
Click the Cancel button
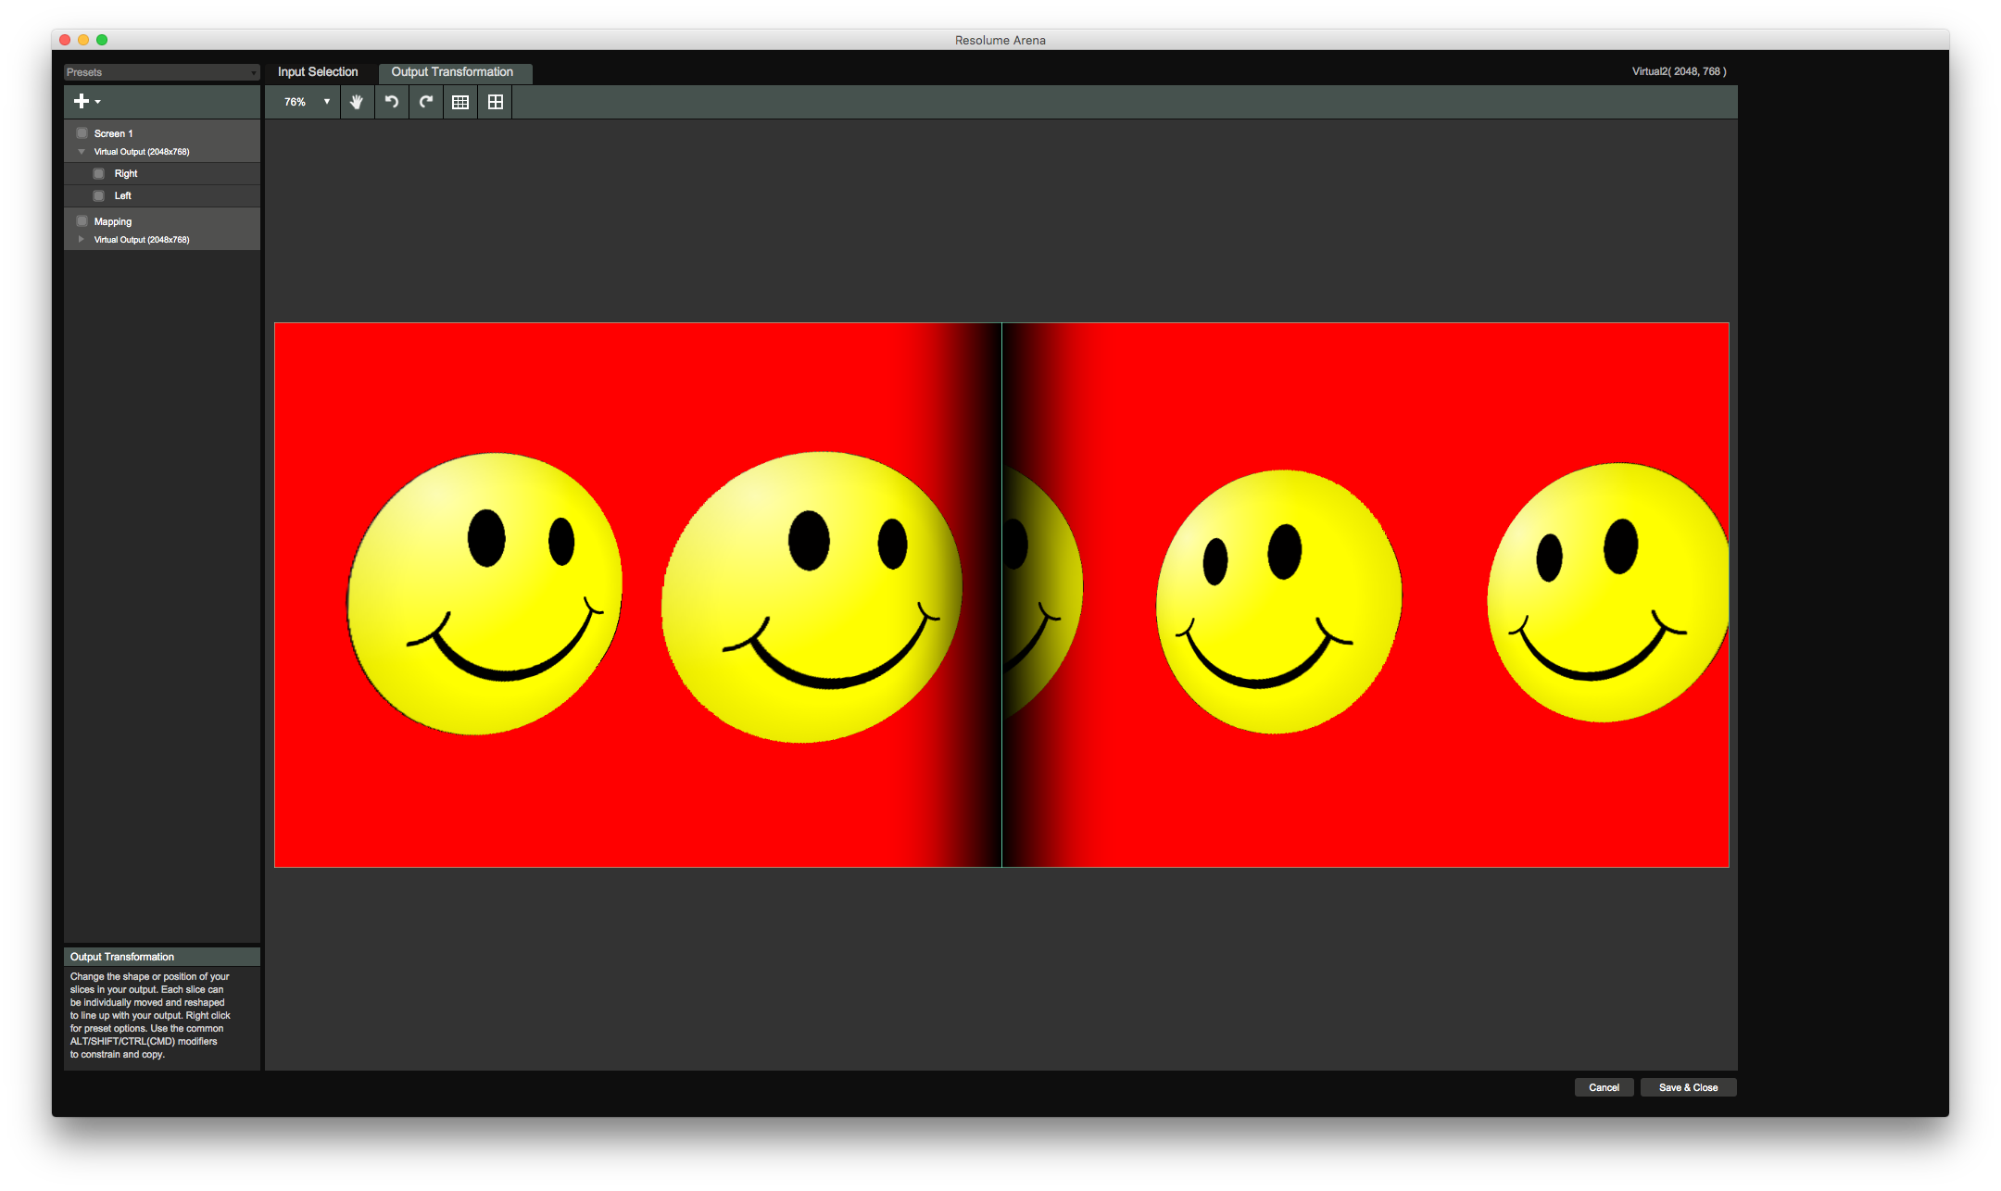click(x=1604, y=1087)
